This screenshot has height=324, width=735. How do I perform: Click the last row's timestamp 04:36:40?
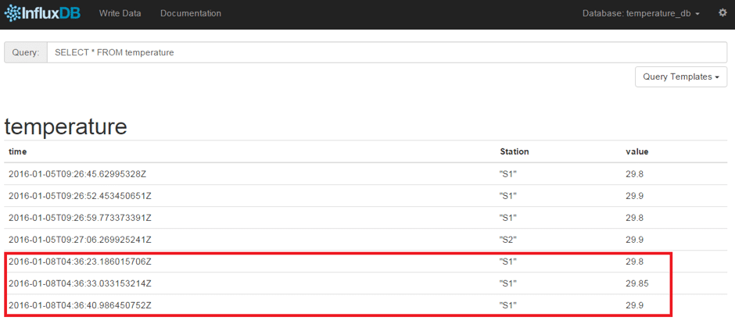(x=80, y=305)
